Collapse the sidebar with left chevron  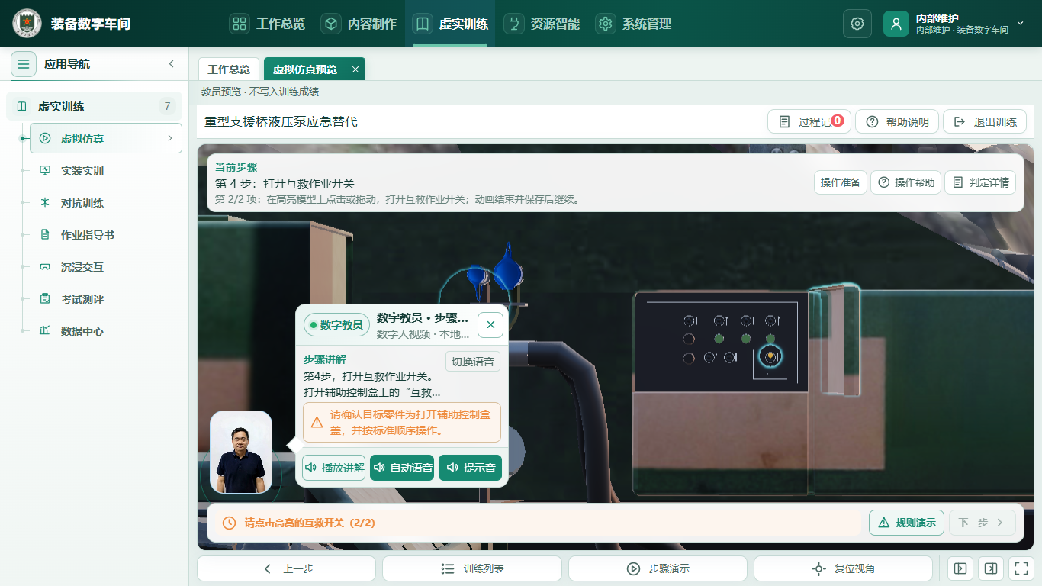(x=172, y=64)
